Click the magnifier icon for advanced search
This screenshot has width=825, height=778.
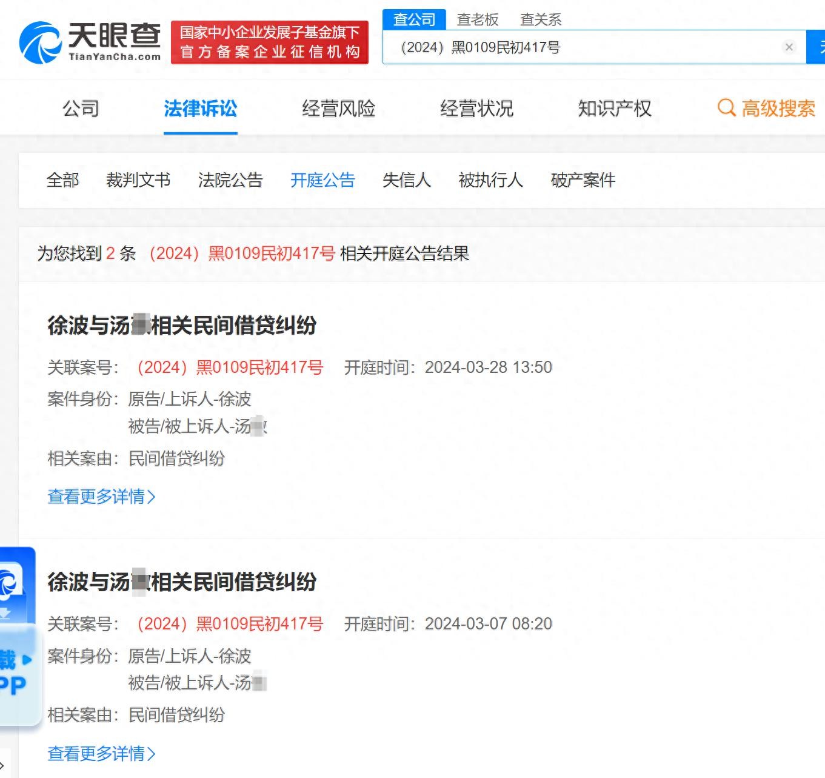(726, 109)
